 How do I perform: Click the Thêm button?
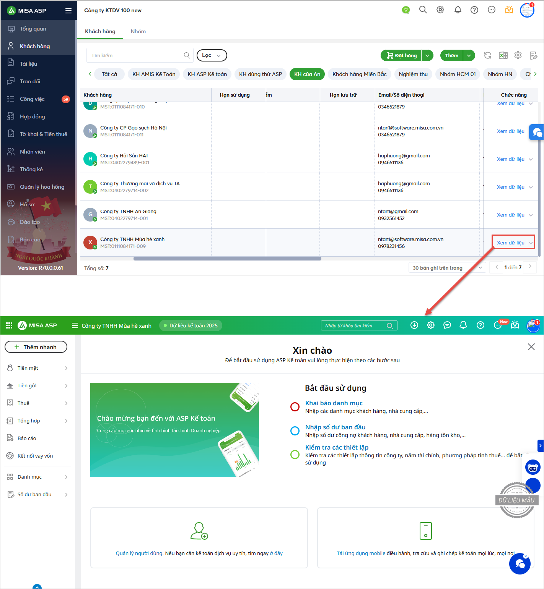451,55
